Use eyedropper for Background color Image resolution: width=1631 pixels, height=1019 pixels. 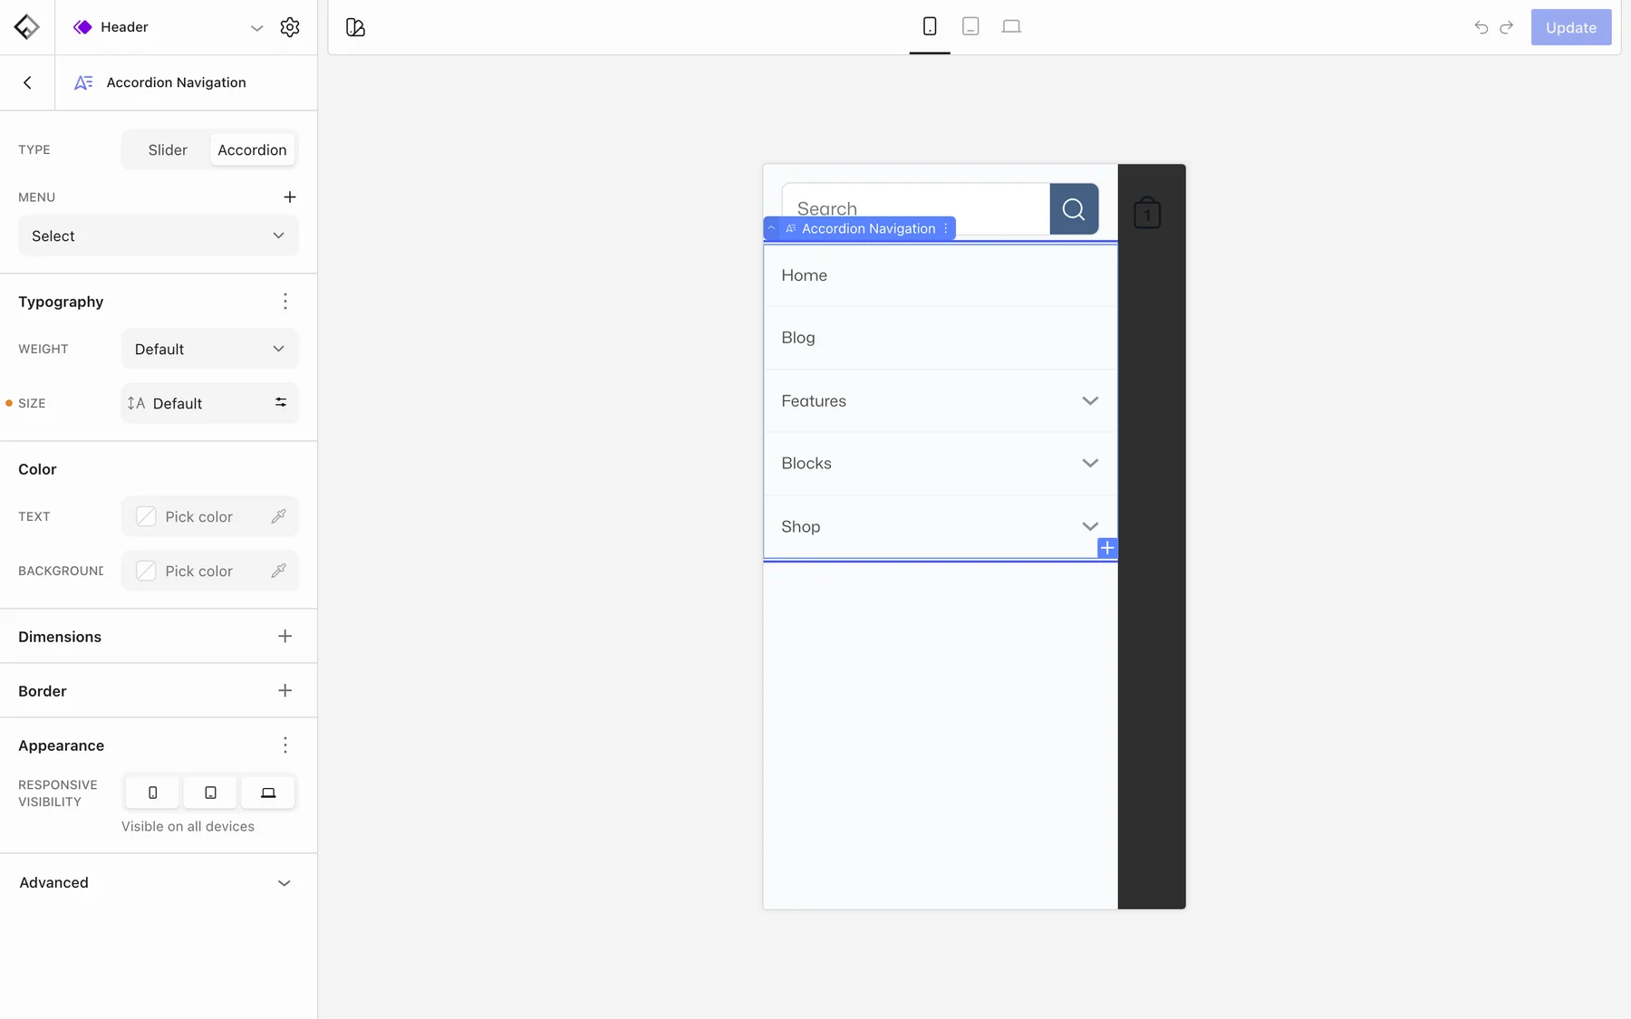[279, 571]
